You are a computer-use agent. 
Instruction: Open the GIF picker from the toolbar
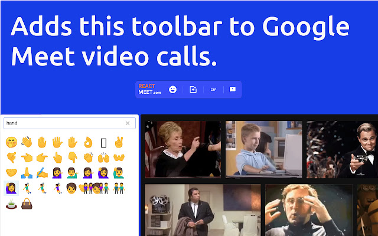click(x=213, y=90)
